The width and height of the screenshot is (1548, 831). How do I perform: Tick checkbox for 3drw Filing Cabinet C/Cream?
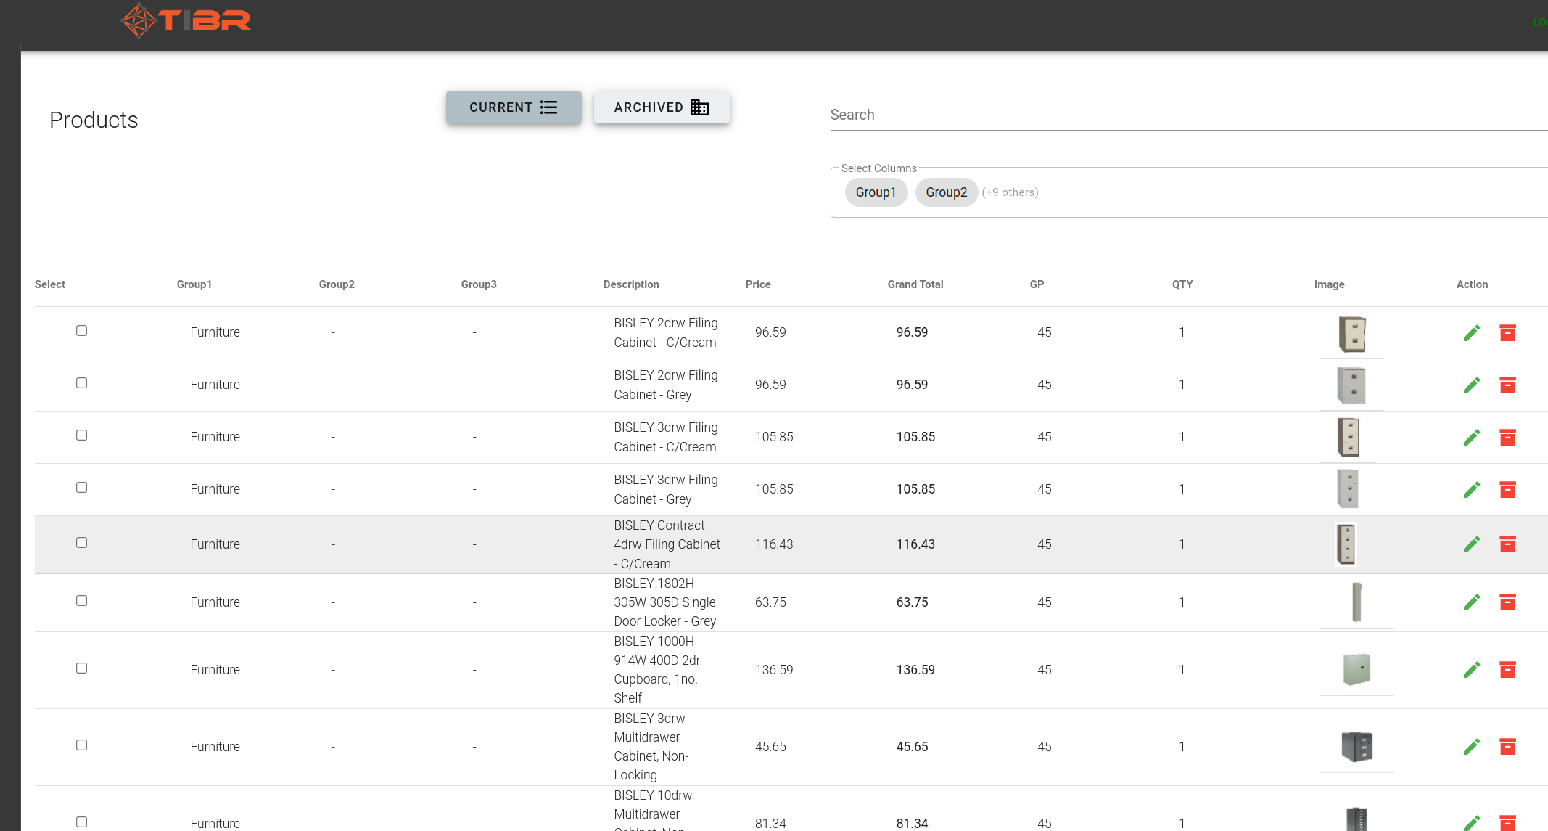pyautogui.click(x=81, y=435)
